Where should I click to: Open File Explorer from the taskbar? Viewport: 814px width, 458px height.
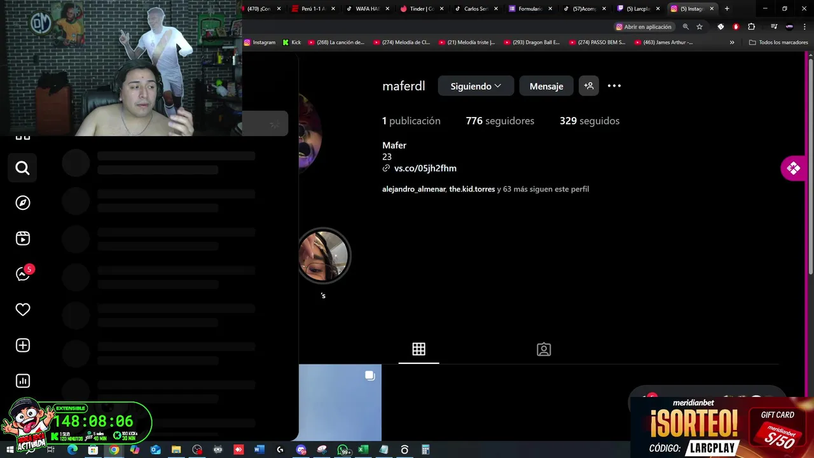(176, 450)
